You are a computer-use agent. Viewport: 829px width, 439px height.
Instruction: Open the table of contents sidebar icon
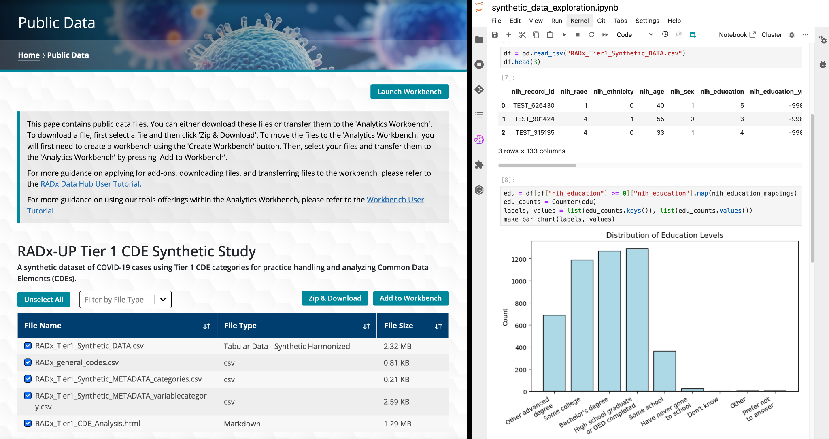click(479, 115)
